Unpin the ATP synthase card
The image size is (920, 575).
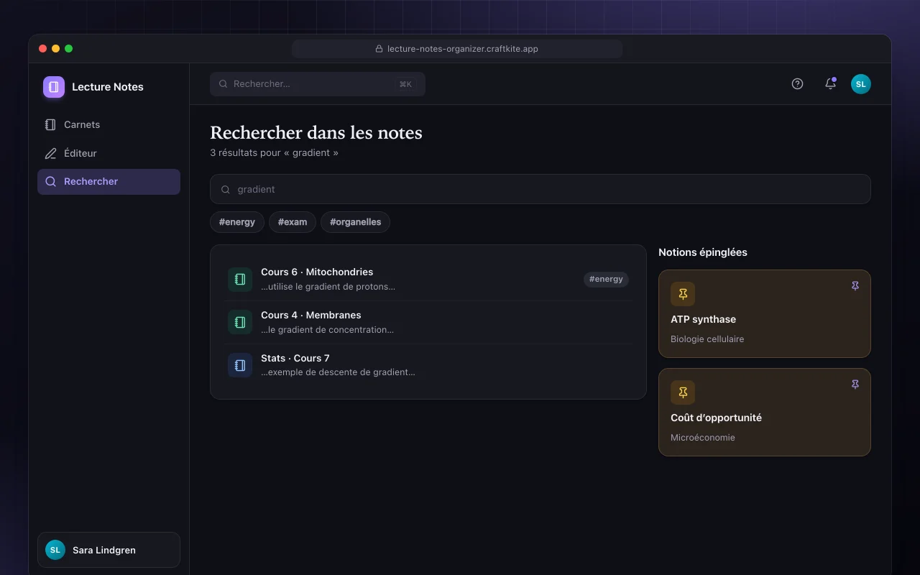point(855,286)
